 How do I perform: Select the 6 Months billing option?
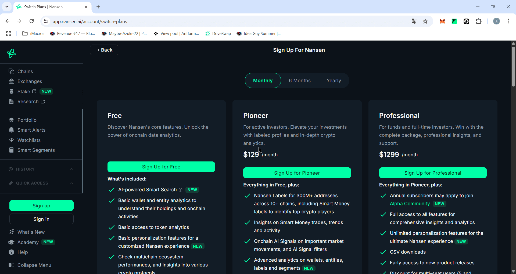tap(300, 81)
